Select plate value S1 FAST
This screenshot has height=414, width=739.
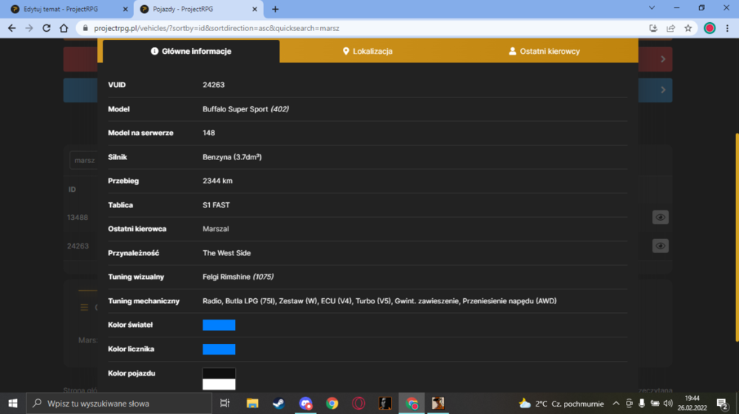tap(217, 205)
